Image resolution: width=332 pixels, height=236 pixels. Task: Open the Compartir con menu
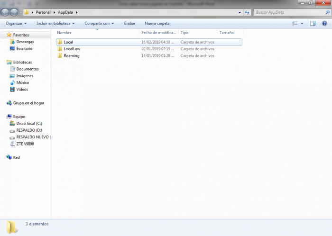point(99,23)
